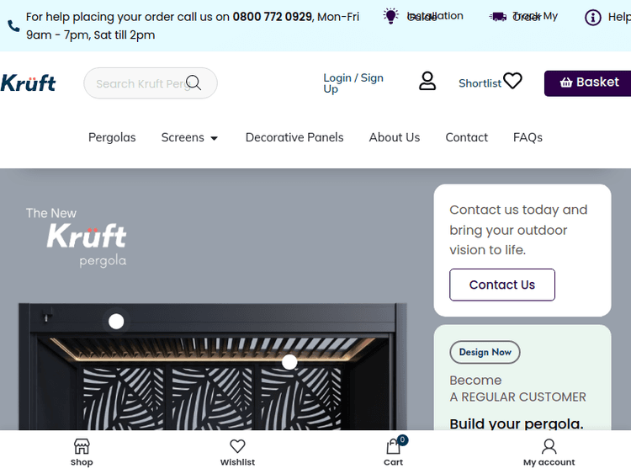This screenshot has width=631, height=474.
Task: Click the lightbulb Installation Guide icon
Action: (390, 16)
